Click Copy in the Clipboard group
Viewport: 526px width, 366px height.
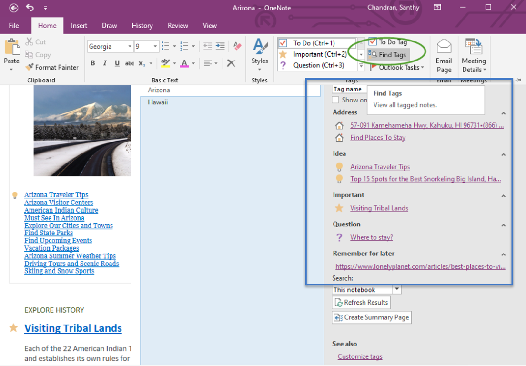(x=38, y=55)
